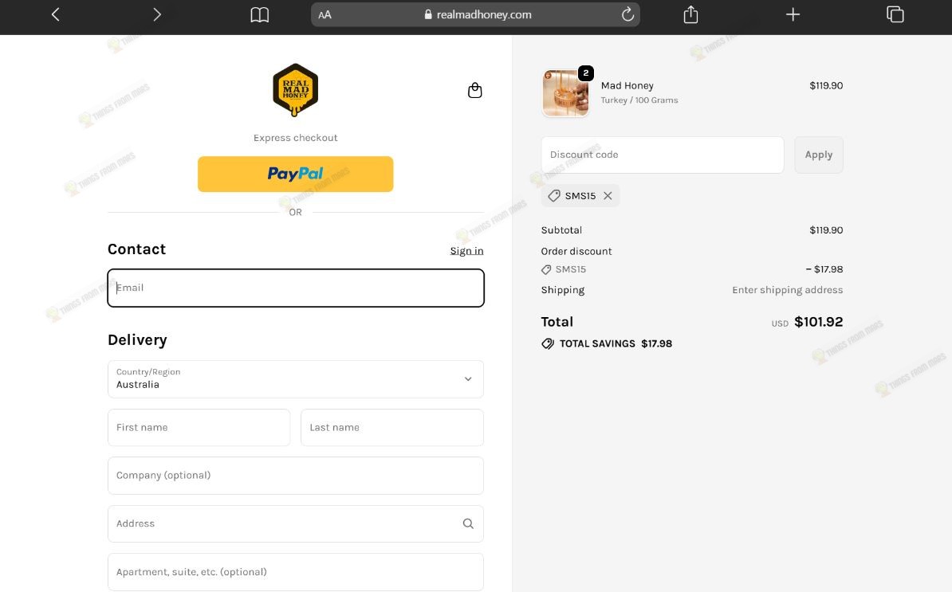Remove the SMS15 discount code with X

click(608, 196)
